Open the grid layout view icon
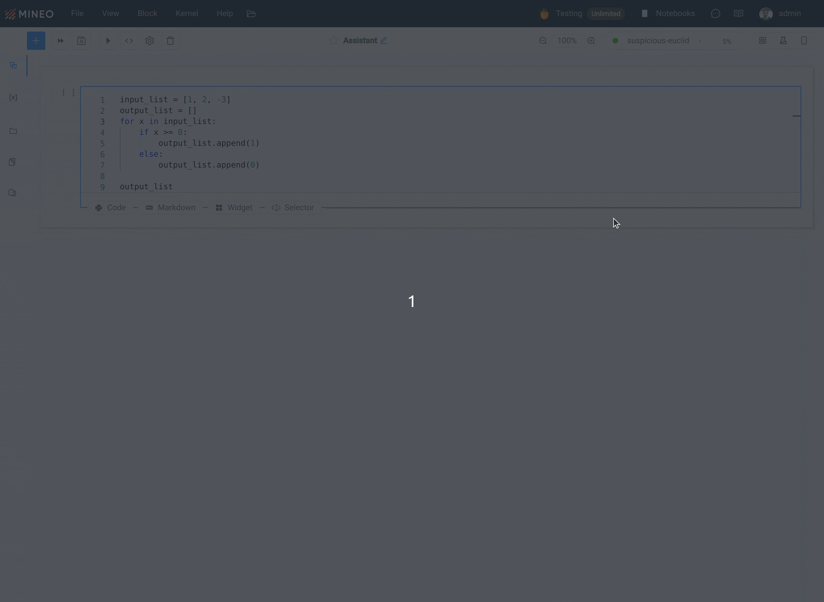 pyautogui.click(x=762, y=40)
